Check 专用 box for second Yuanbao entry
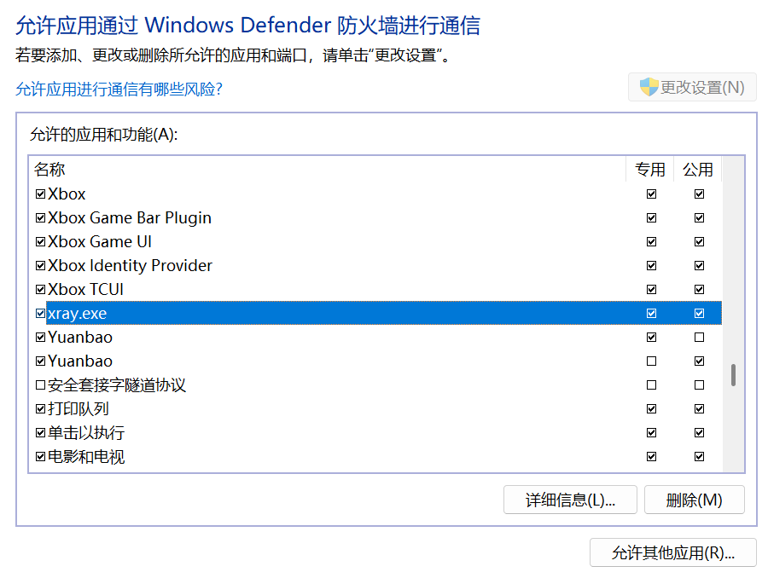Image resolution: width=768 pixels, height=578 pixels. 651,361
